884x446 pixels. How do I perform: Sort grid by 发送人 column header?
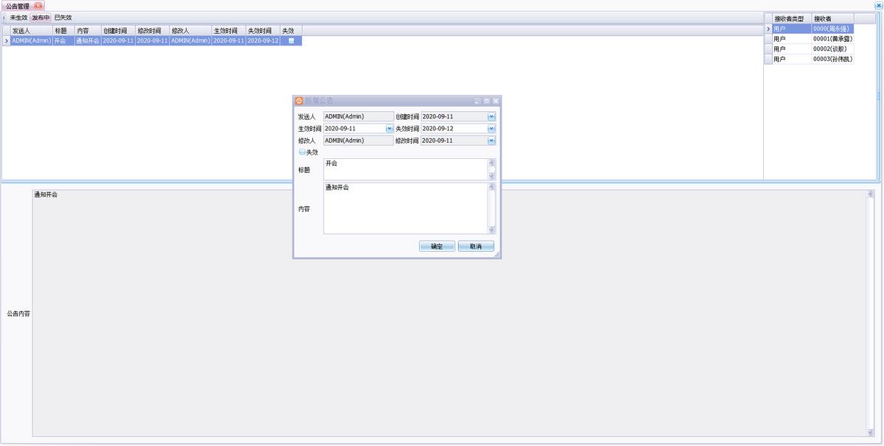point(31,31)
